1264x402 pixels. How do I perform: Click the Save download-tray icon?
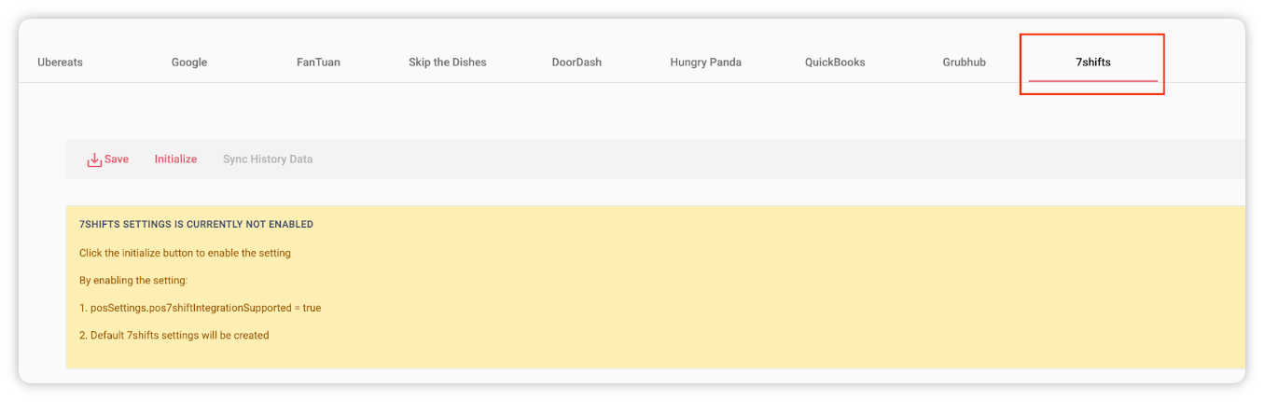click(x=94, y=159)
